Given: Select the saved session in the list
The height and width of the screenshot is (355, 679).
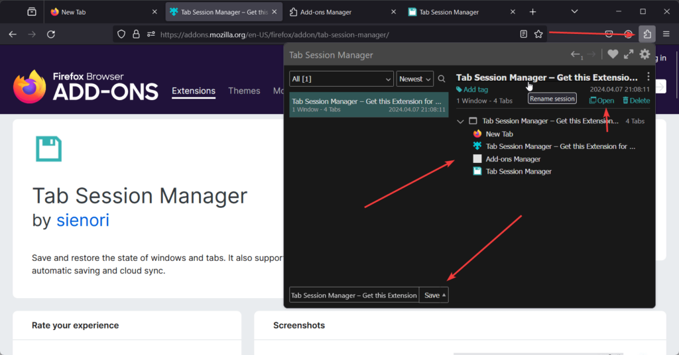Looking at the screenshot, I should (x=369, y=105).
